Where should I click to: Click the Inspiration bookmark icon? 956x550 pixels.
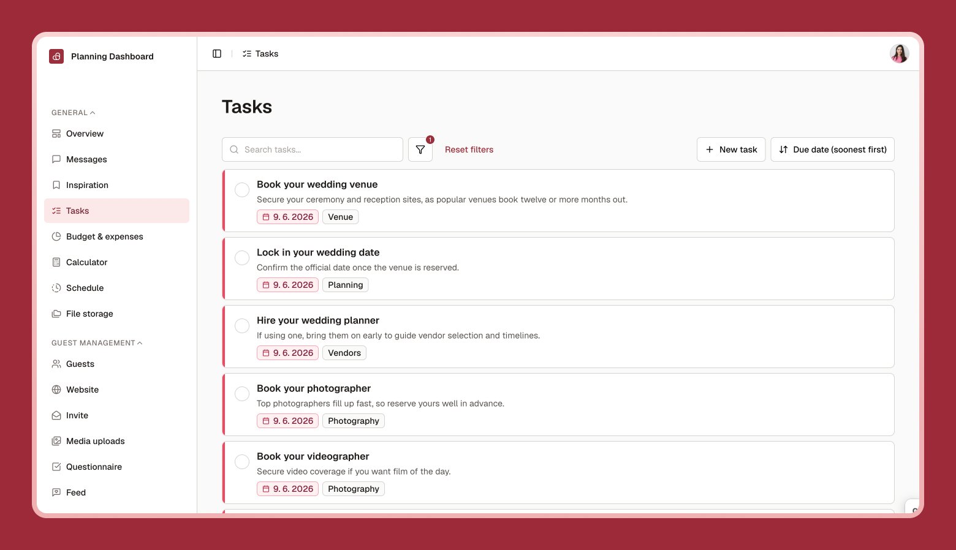(56, 185)
